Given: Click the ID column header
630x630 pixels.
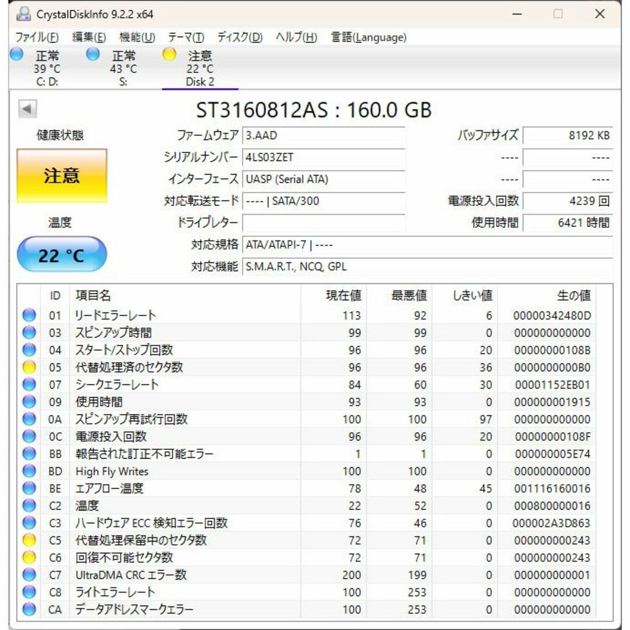Looking at the screenshot, I should pyautogui.click(x=55, y=296).
